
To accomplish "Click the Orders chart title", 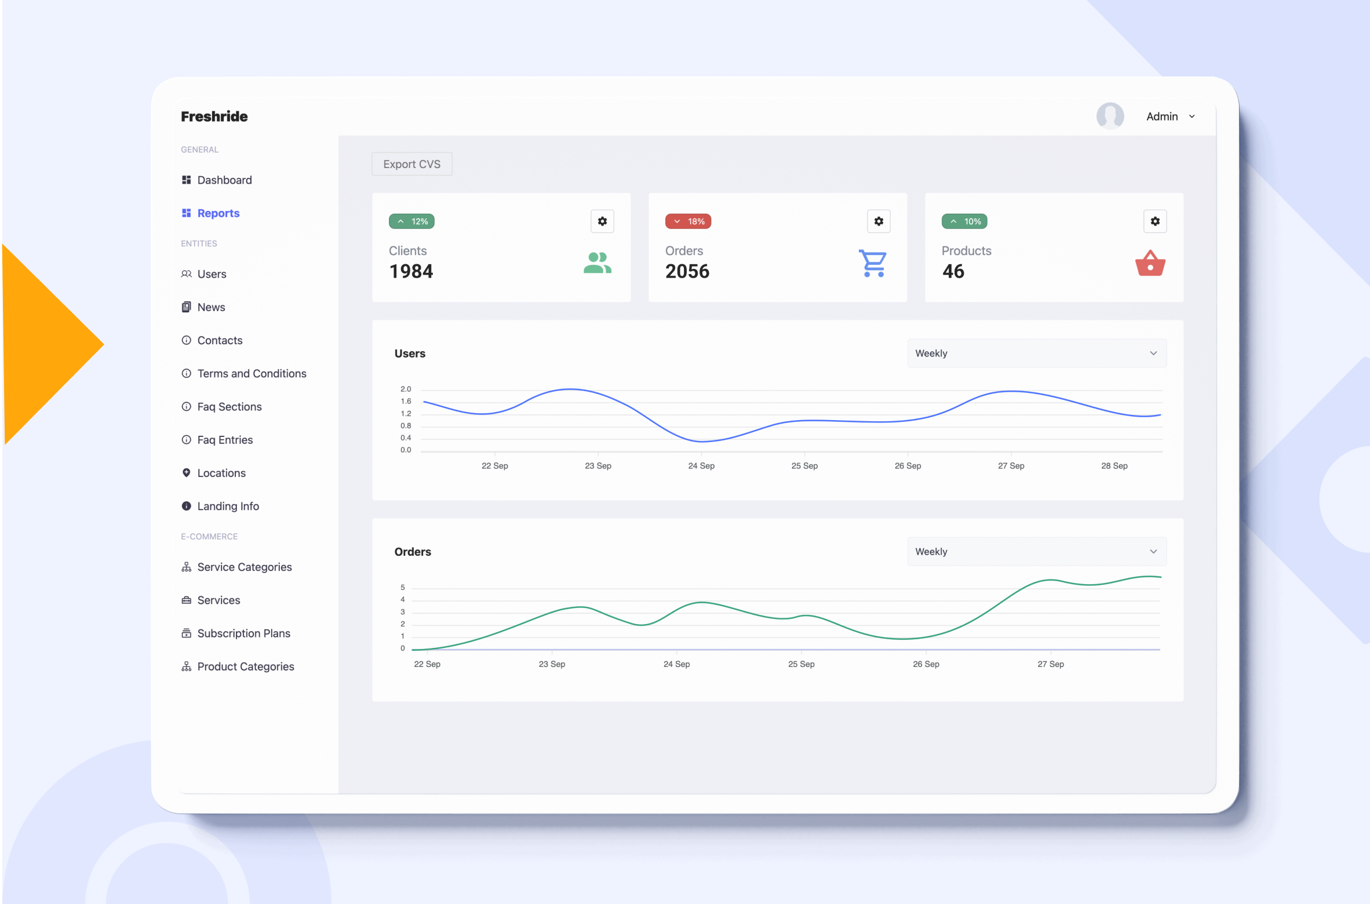I will tap(413, 552).
